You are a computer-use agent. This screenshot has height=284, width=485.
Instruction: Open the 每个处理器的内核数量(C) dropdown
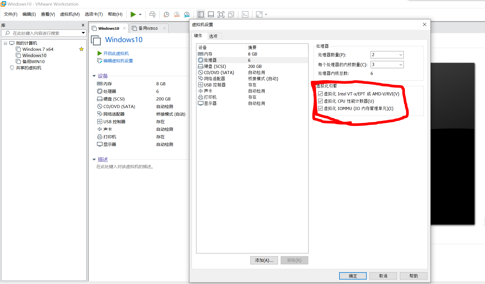[x=387, y=65]
